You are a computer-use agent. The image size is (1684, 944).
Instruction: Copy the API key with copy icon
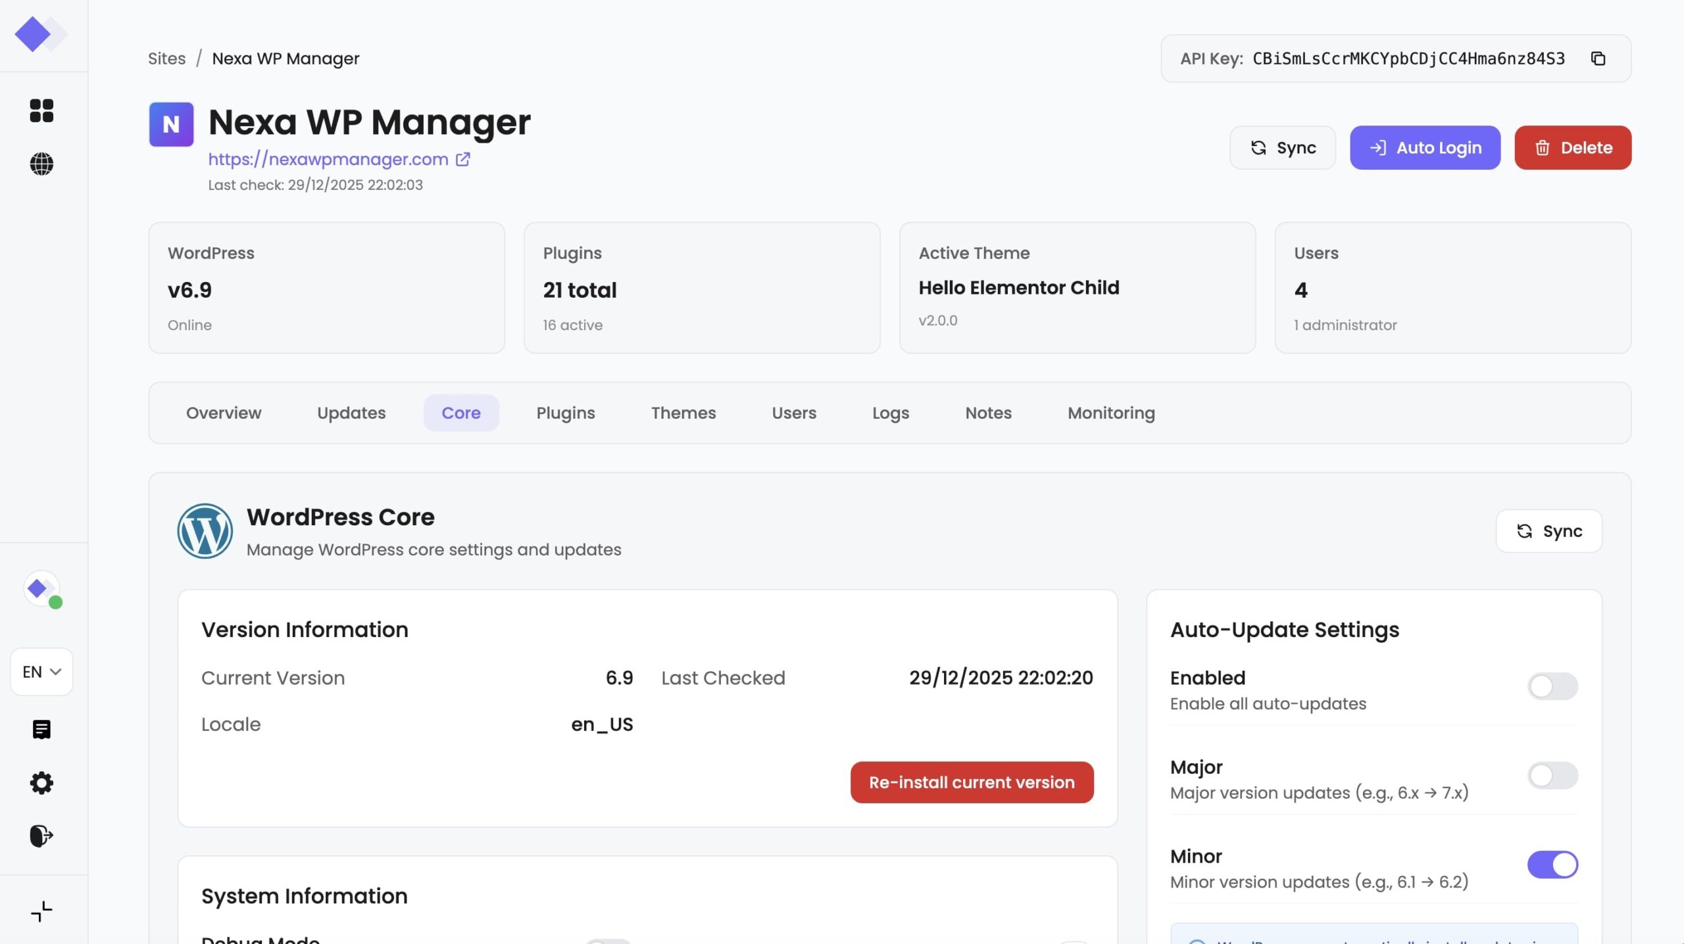pyautogui.click(x=1598, y=59)
